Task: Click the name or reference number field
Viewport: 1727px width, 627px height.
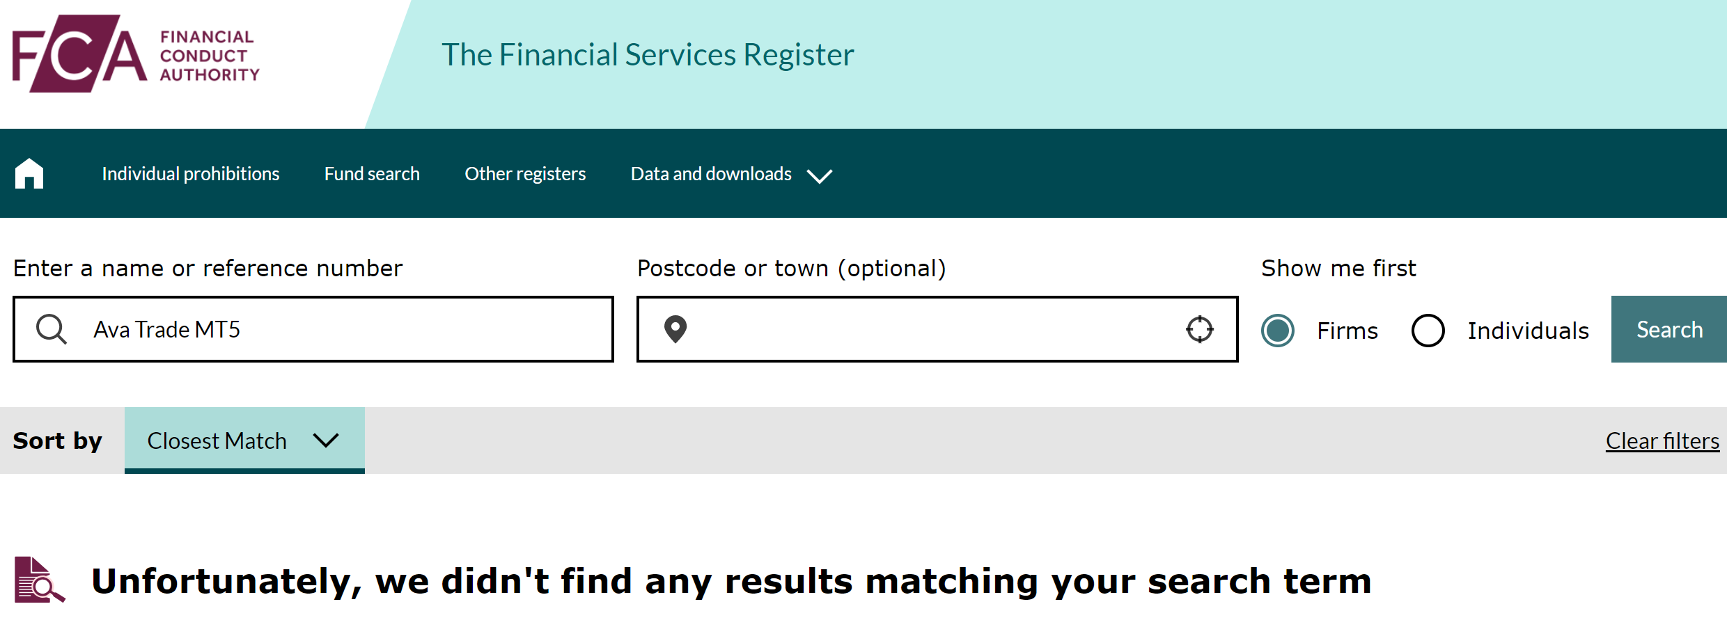Action: (313, 329)
